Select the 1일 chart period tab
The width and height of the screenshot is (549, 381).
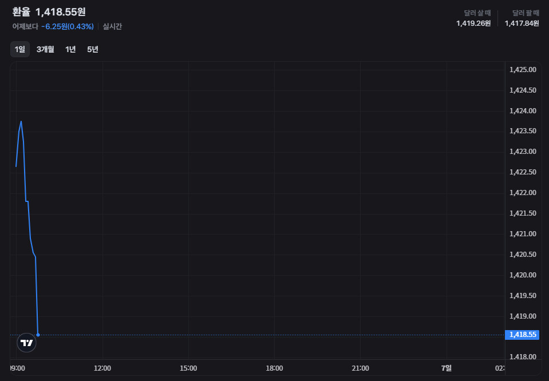coord(20,49)
